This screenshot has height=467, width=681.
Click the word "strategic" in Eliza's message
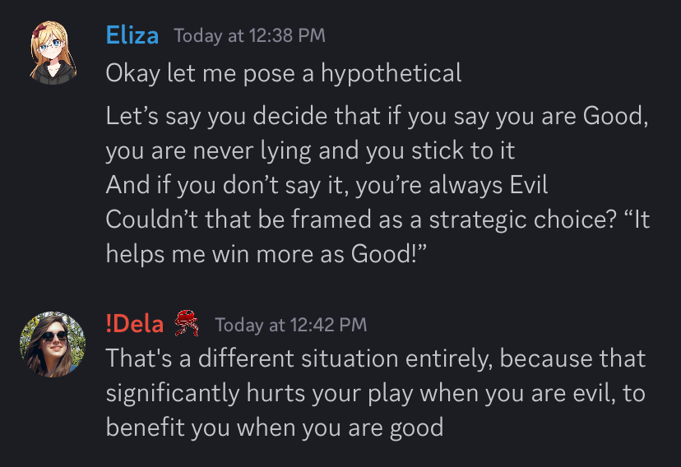[x=477, y=220]
